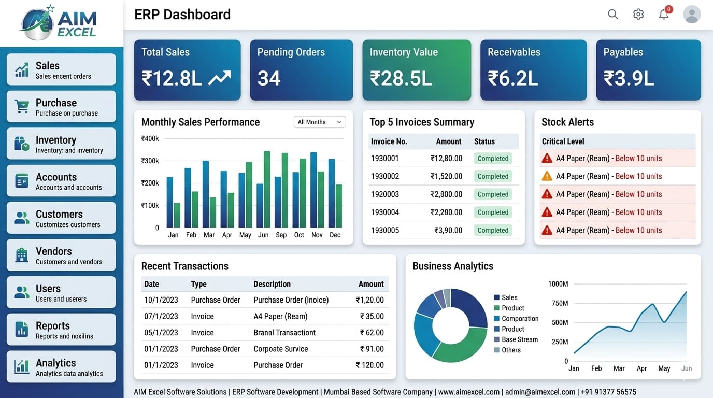Click the Vendors building icon in sidebar
Viewport: 713px width, 398px height.
[x=22, y=255]
